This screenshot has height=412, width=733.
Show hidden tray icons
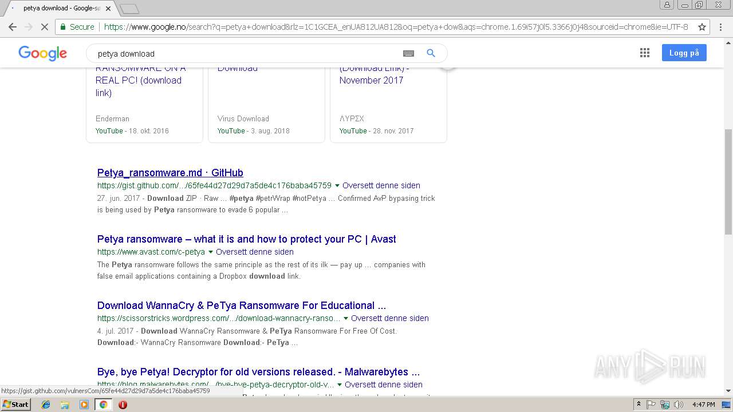pos(639,405)
